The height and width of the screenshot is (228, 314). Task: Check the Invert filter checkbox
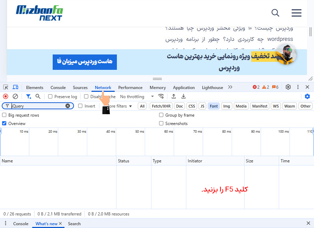coord(80,106)
